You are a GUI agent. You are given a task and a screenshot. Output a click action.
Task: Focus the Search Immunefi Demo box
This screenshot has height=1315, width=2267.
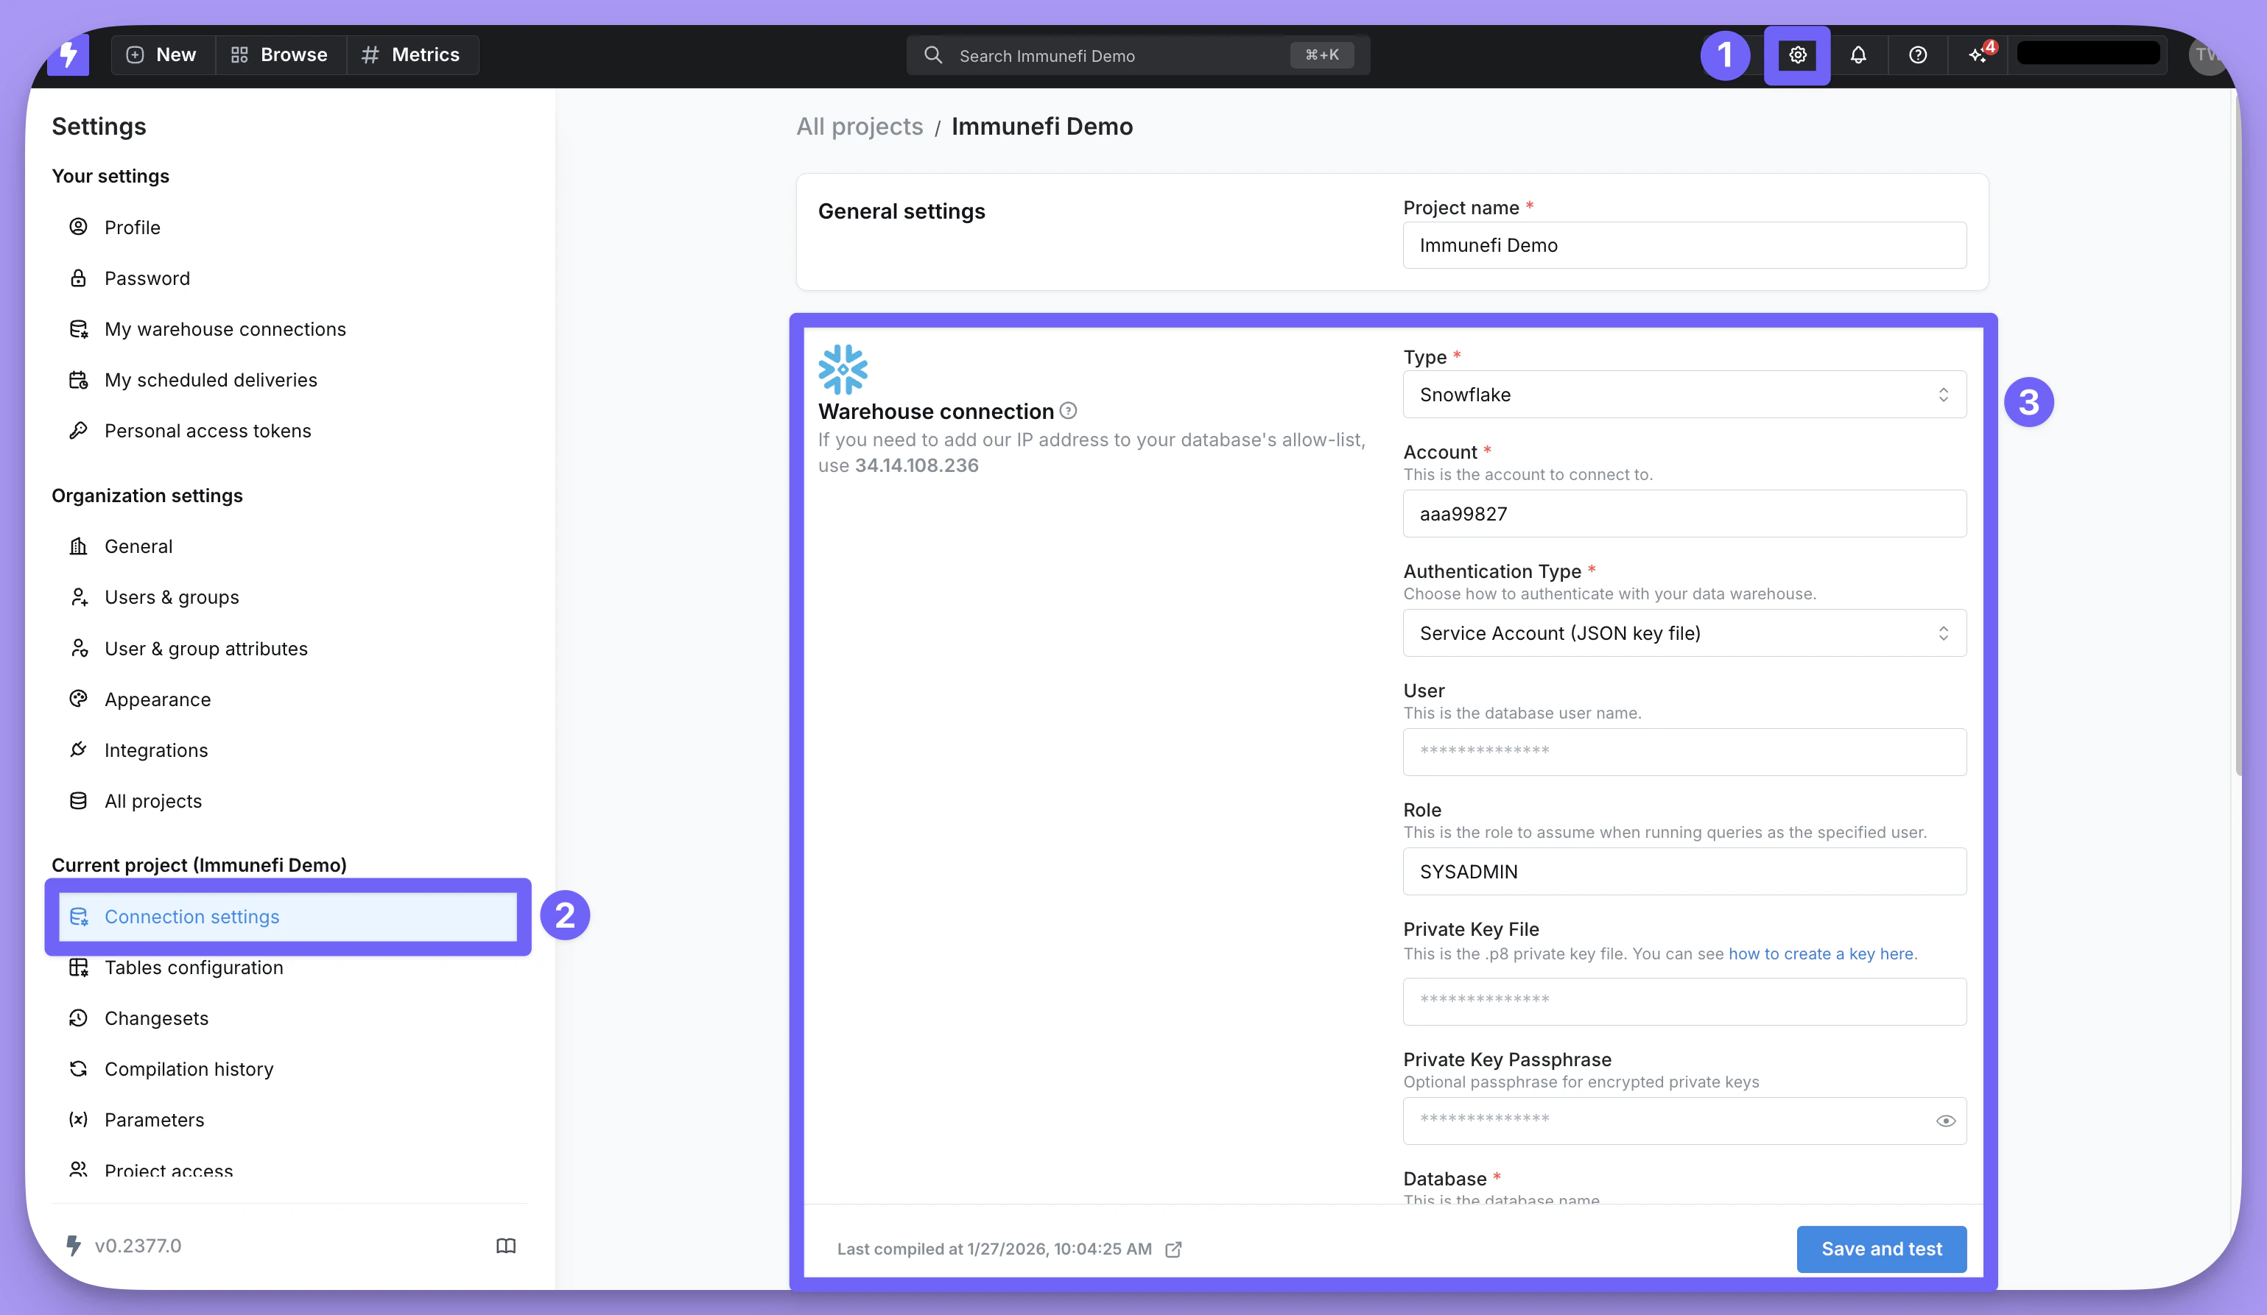coord(1138,55)
